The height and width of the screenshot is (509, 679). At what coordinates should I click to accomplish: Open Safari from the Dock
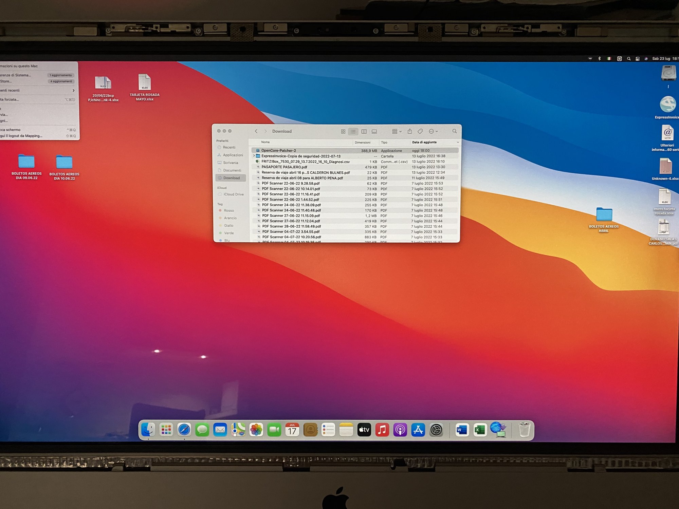184,430
